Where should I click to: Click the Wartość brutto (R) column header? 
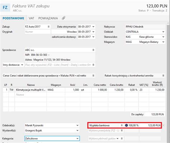157,84
